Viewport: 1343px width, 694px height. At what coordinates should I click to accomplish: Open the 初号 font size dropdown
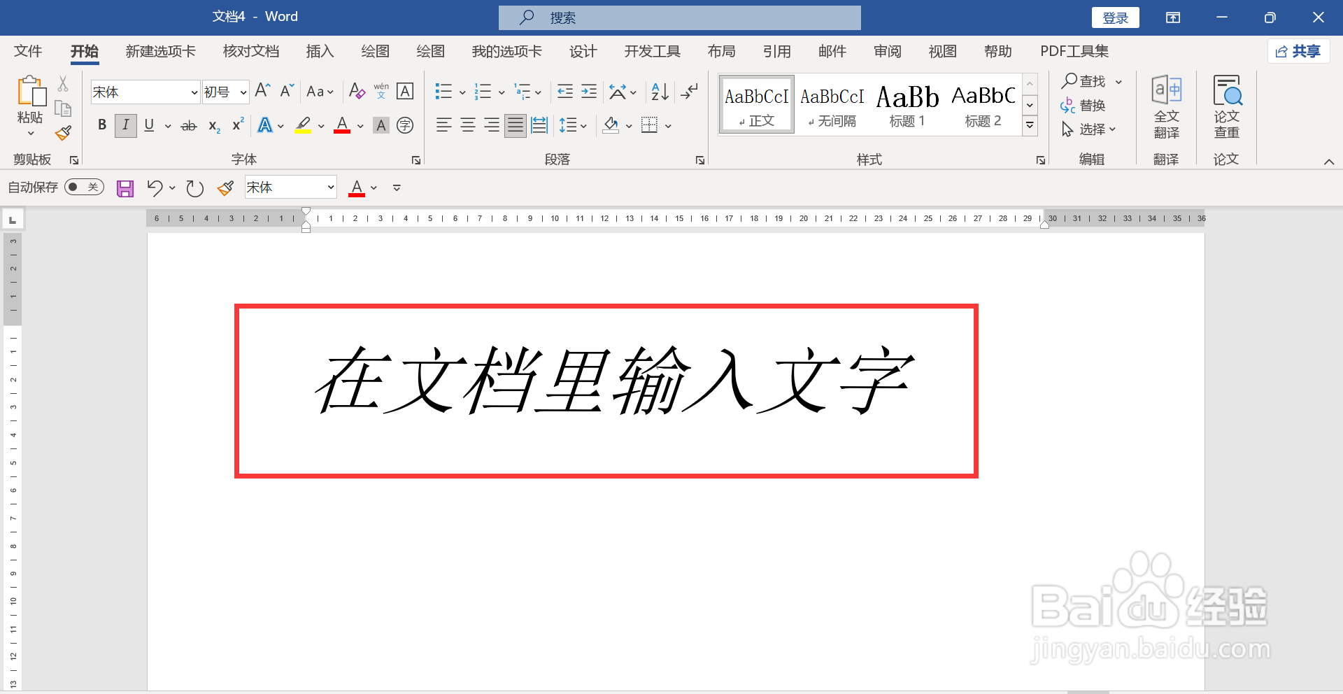coord(242,92)
